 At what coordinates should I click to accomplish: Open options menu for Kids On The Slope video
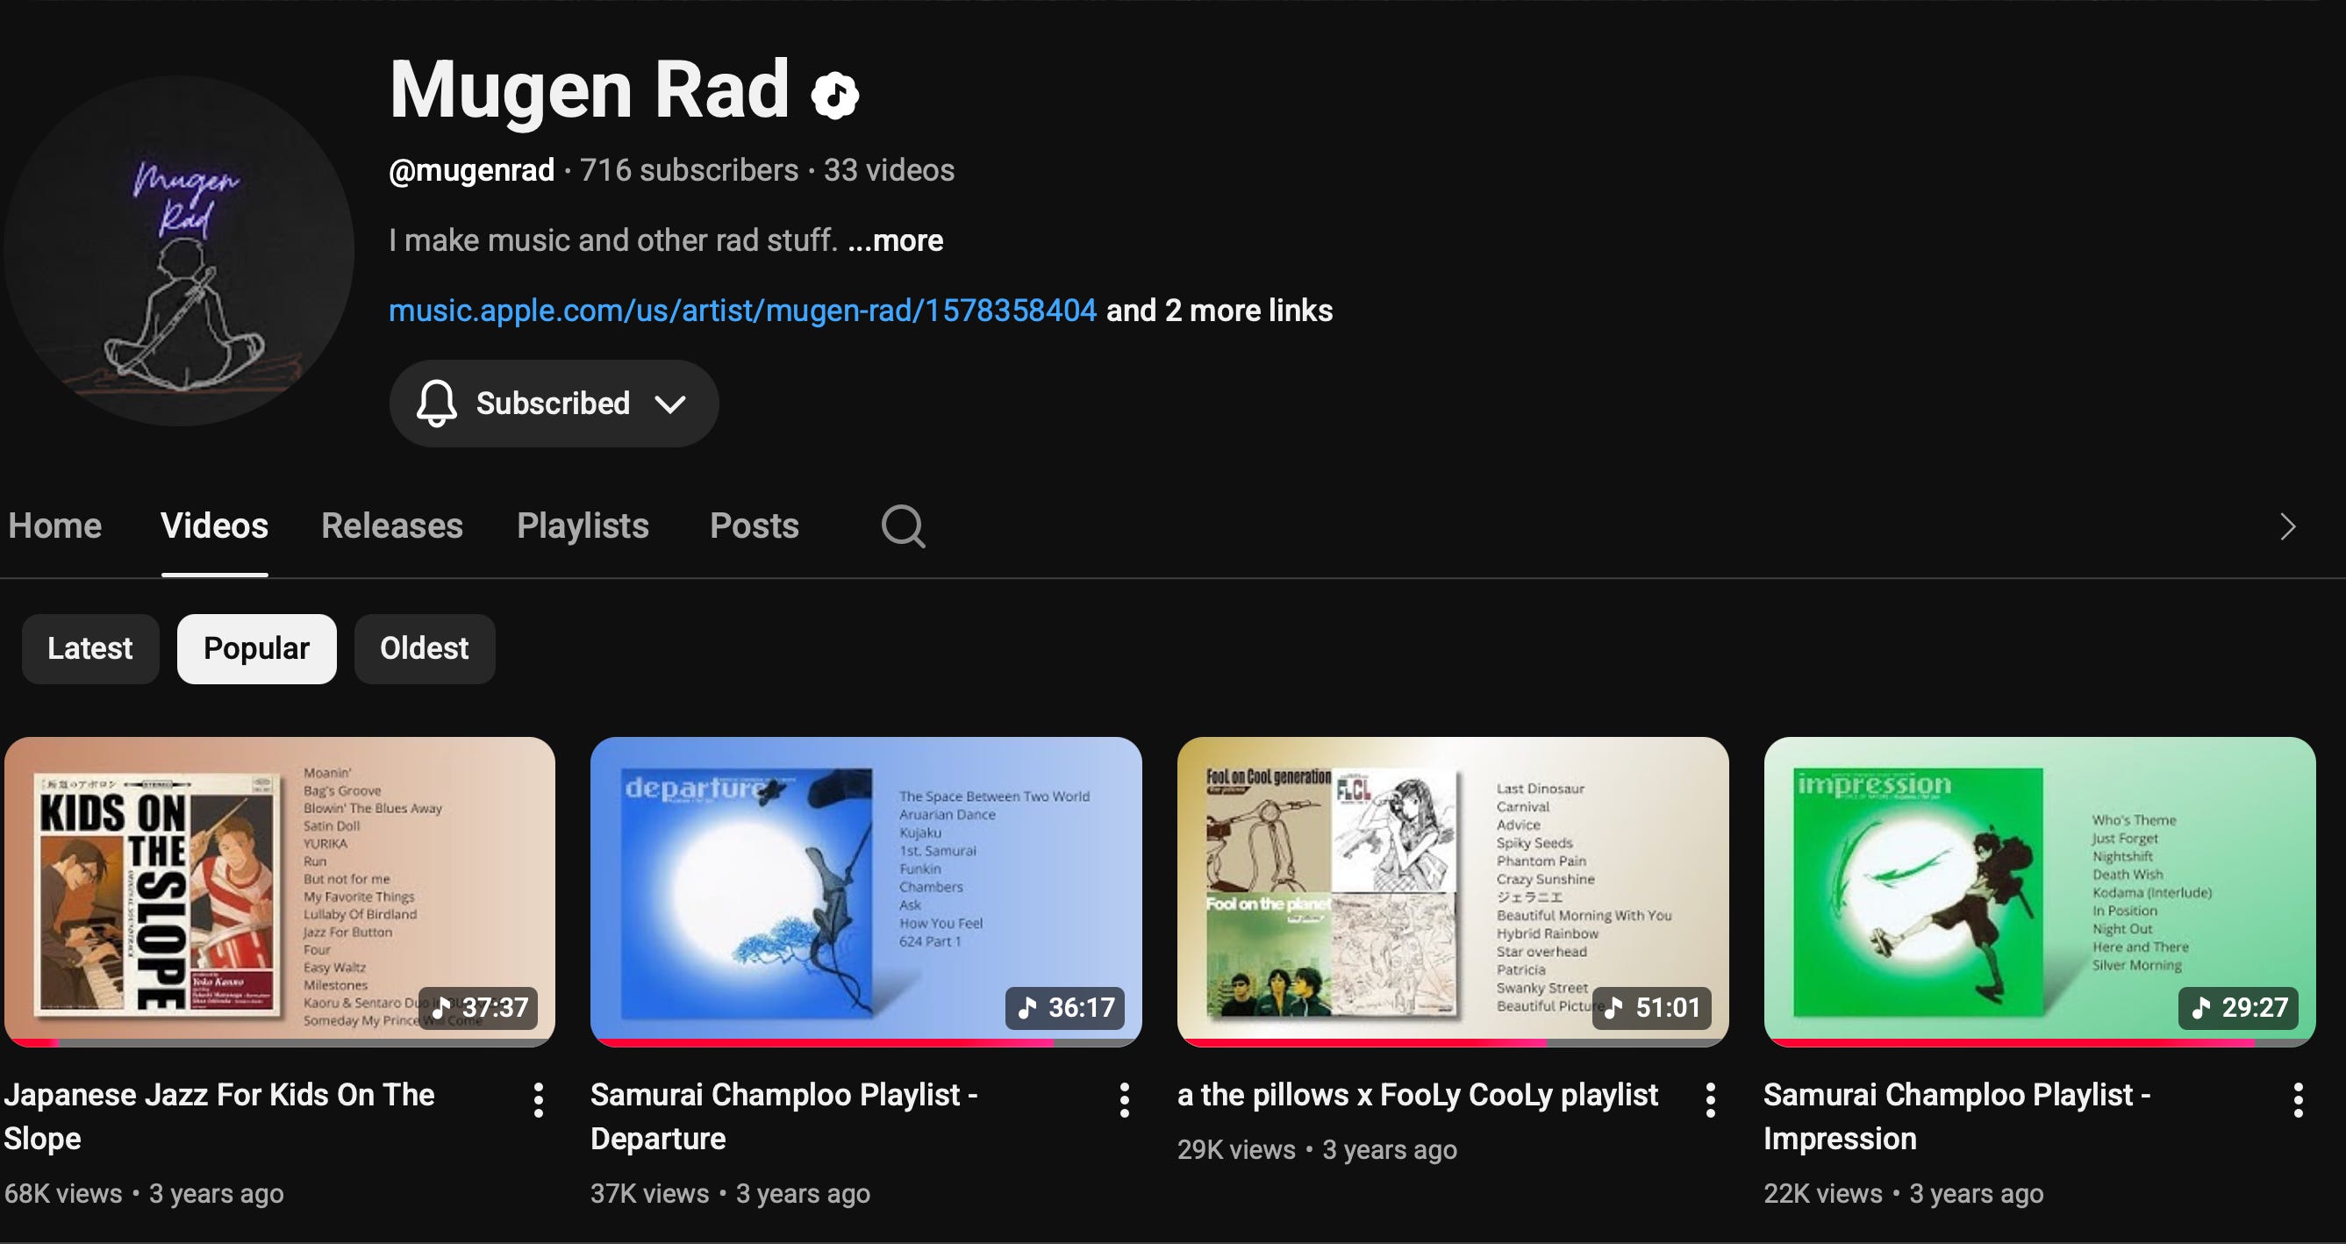538,1100
